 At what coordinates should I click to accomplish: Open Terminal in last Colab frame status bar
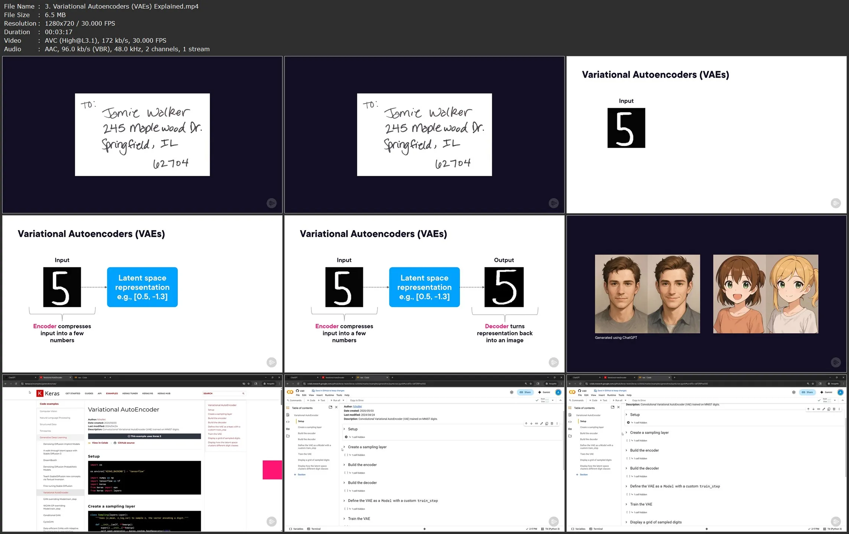pos(596,529)
